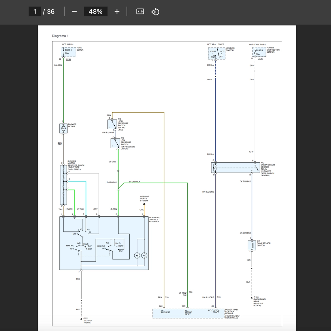The width and height of the screenshot is (331, 331).
Task: Click the 'G202 (LEFT OF RADIO)' ground label
Action: coord(88,321)
